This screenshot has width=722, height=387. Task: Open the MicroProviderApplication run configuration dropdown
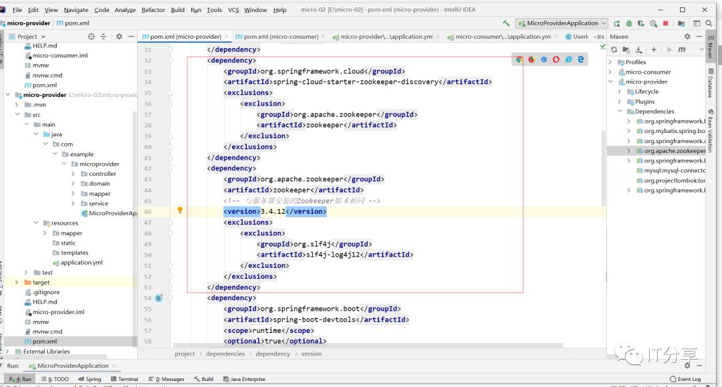pyautogui.click(x=562, y=23)
